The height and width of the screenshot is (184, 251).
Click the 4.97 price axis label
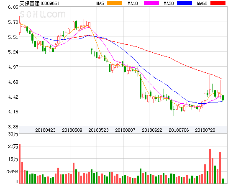tap(13, 67)
